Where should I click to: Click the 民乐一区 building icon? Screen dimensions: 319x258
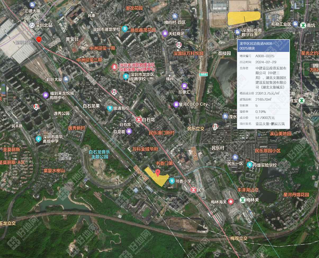(235, 157)
